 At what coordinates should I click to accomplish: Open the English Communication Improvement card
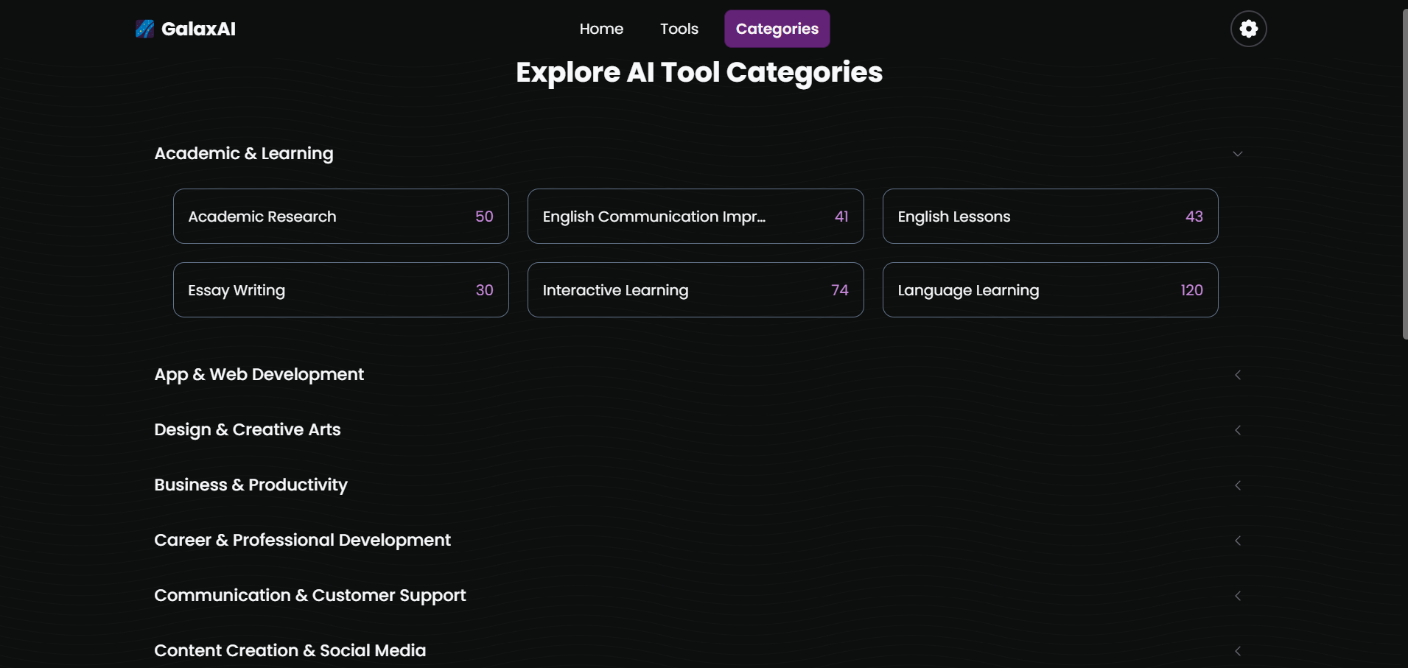tap(696, 217)
